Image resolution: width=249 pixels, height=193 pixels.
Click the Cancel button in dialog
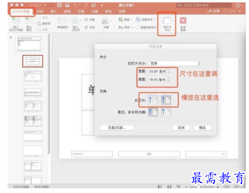click(x=181, y=128)
